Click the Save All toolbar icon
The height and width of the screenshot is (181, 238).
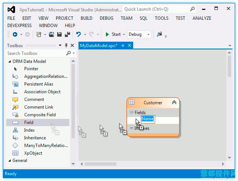point(67,34)
